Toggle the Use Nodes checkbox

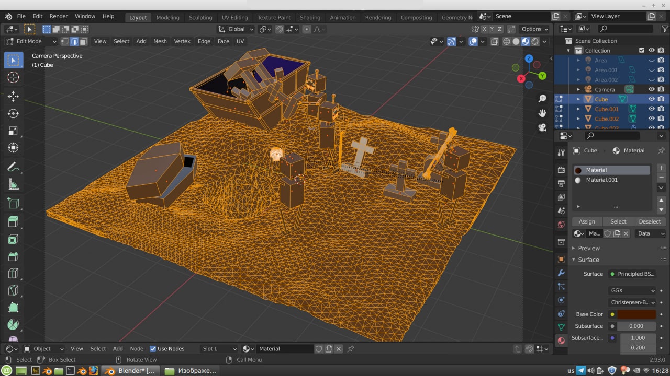point(153,349)
